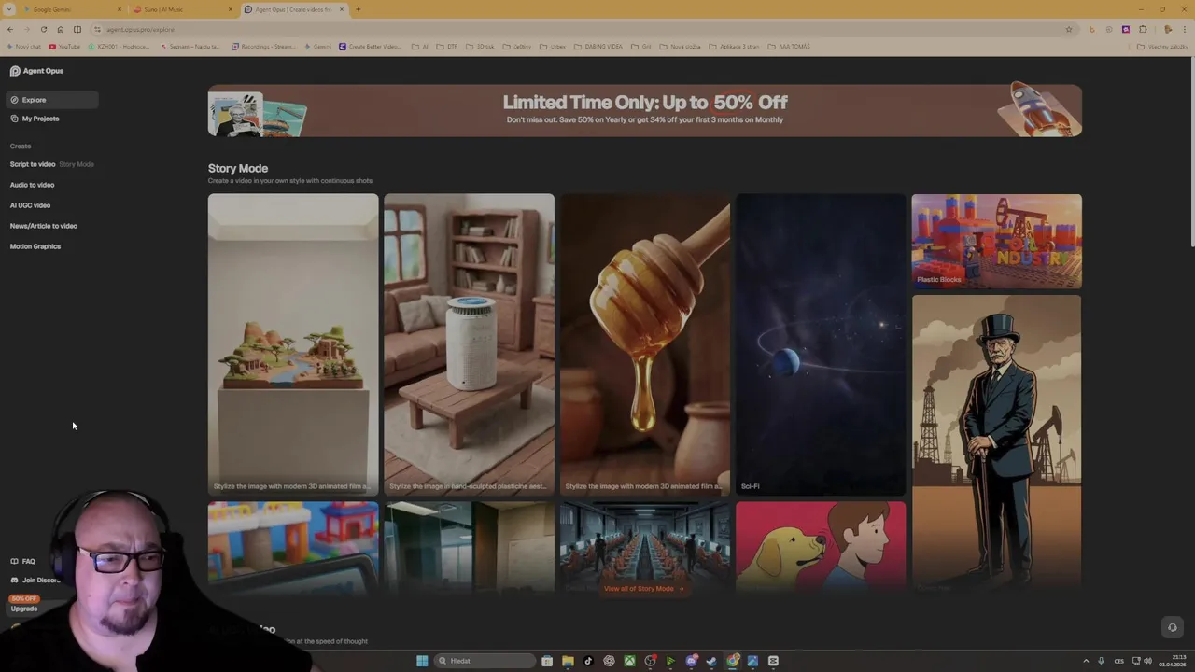Click the Agent Opus logo in the sidebar
This screenshot has height=672, width=1195.
coord(37,71)
